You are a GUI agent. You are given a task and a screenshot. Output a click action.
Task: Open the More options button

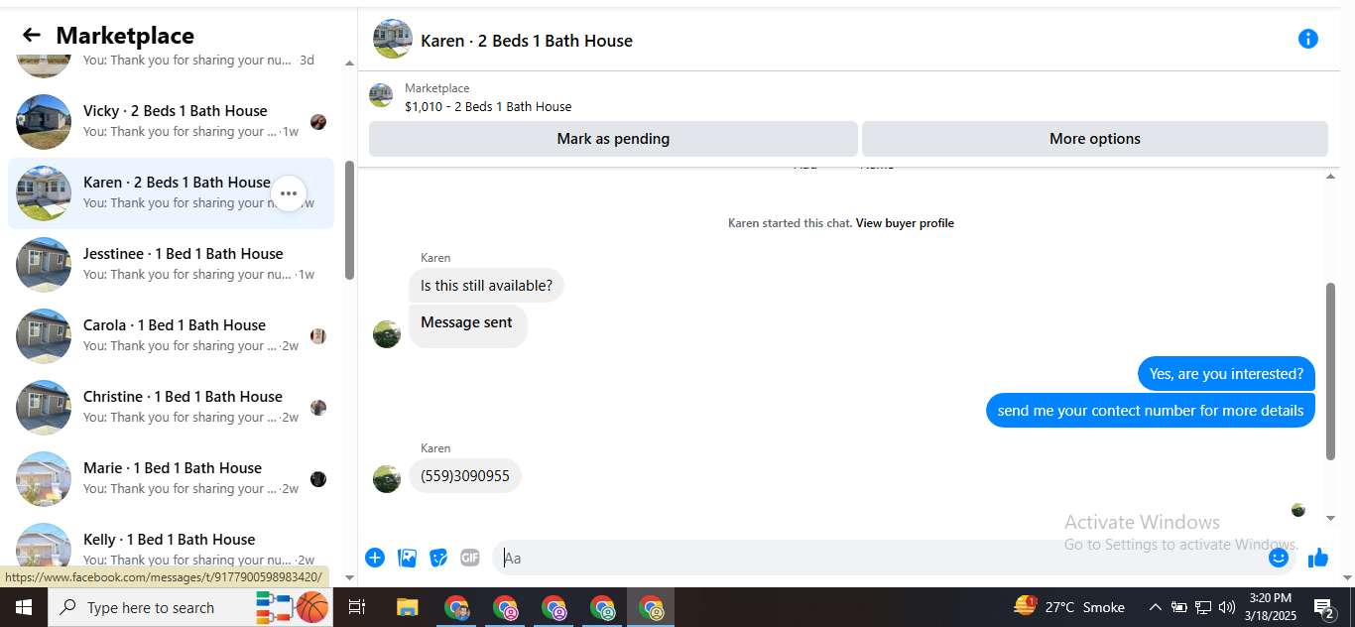(x=1095, y=139)
